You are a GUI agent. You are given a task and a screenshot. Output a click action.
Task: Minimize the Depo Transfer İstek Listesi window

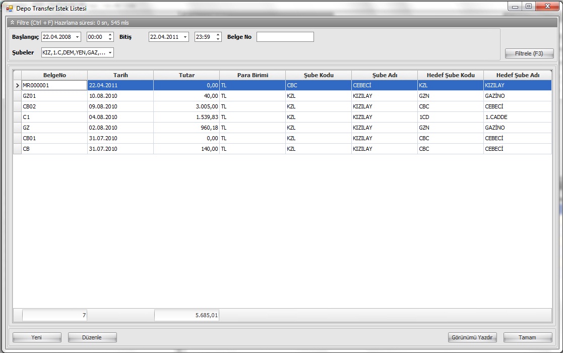tap(515, 6)
